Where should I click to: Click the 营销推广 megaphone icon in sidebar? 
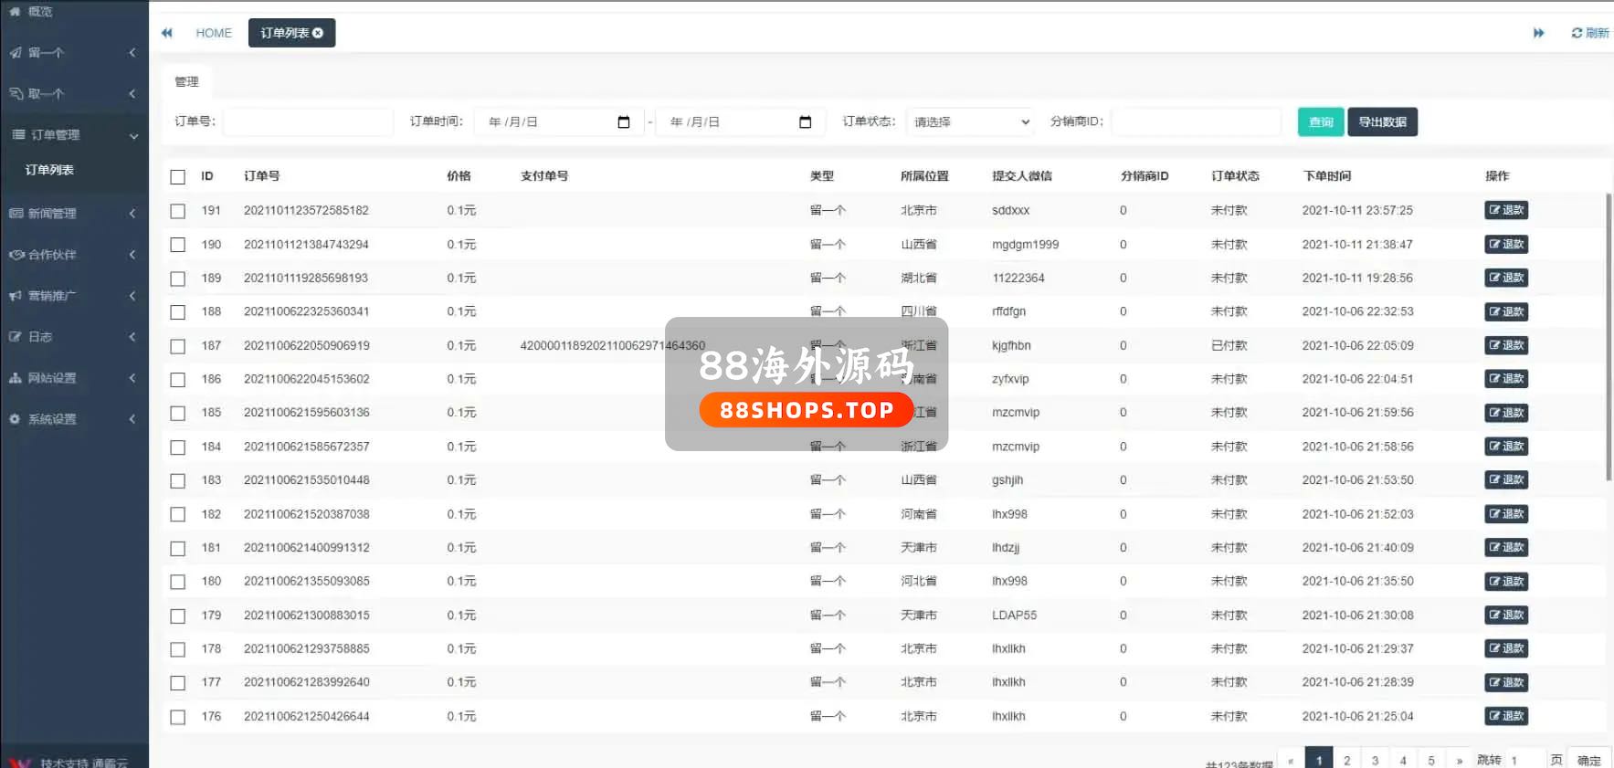[16, 296]
